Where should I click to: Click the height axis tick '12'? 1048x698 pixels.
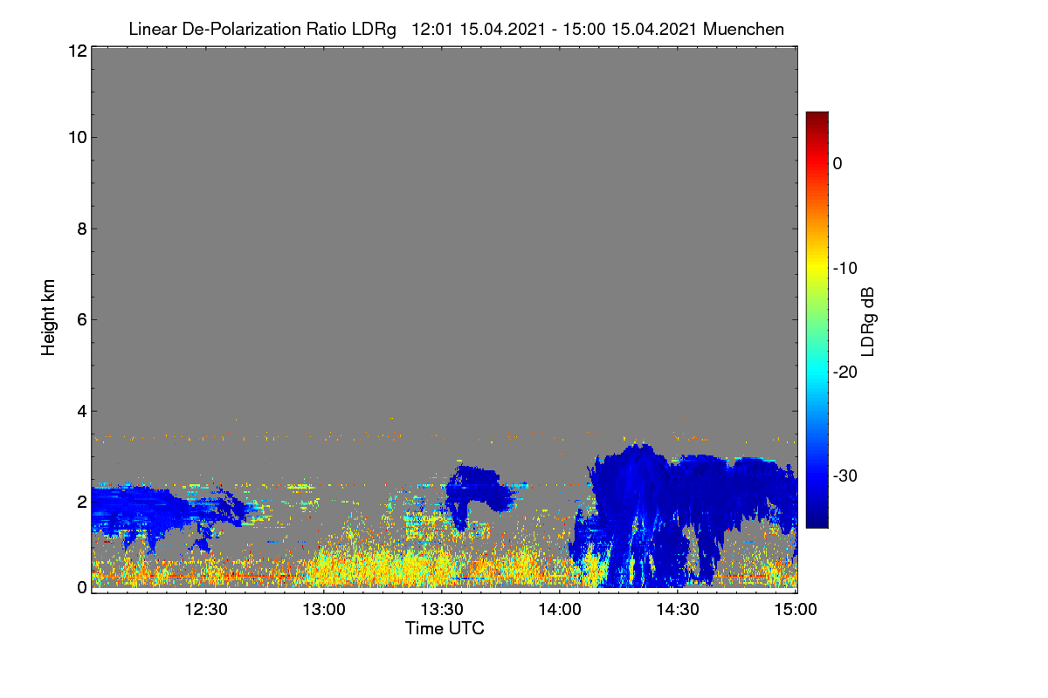77,51
